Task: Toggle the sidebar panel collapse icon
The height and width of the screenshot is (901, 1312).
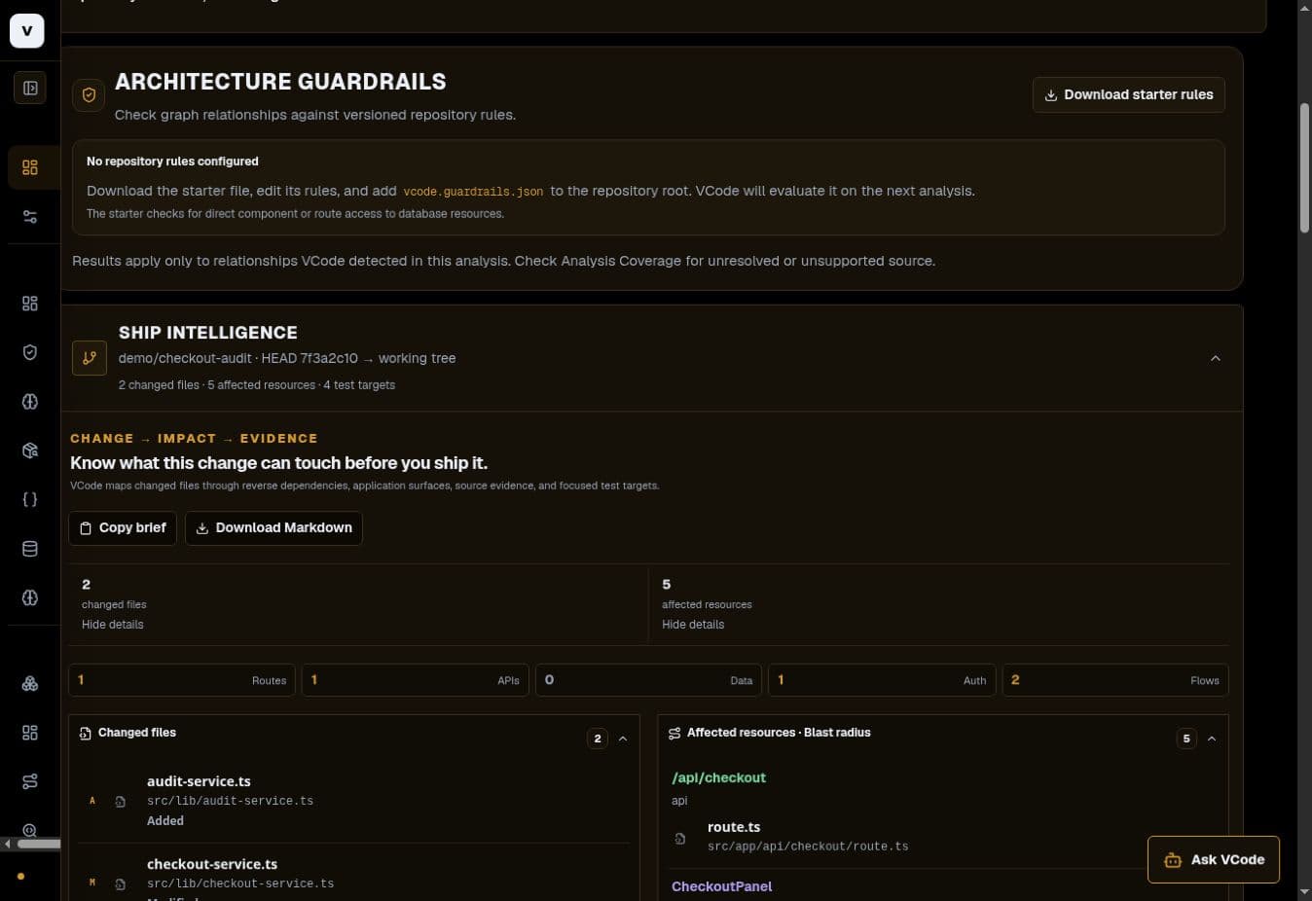Action: [x=30, y=89]
